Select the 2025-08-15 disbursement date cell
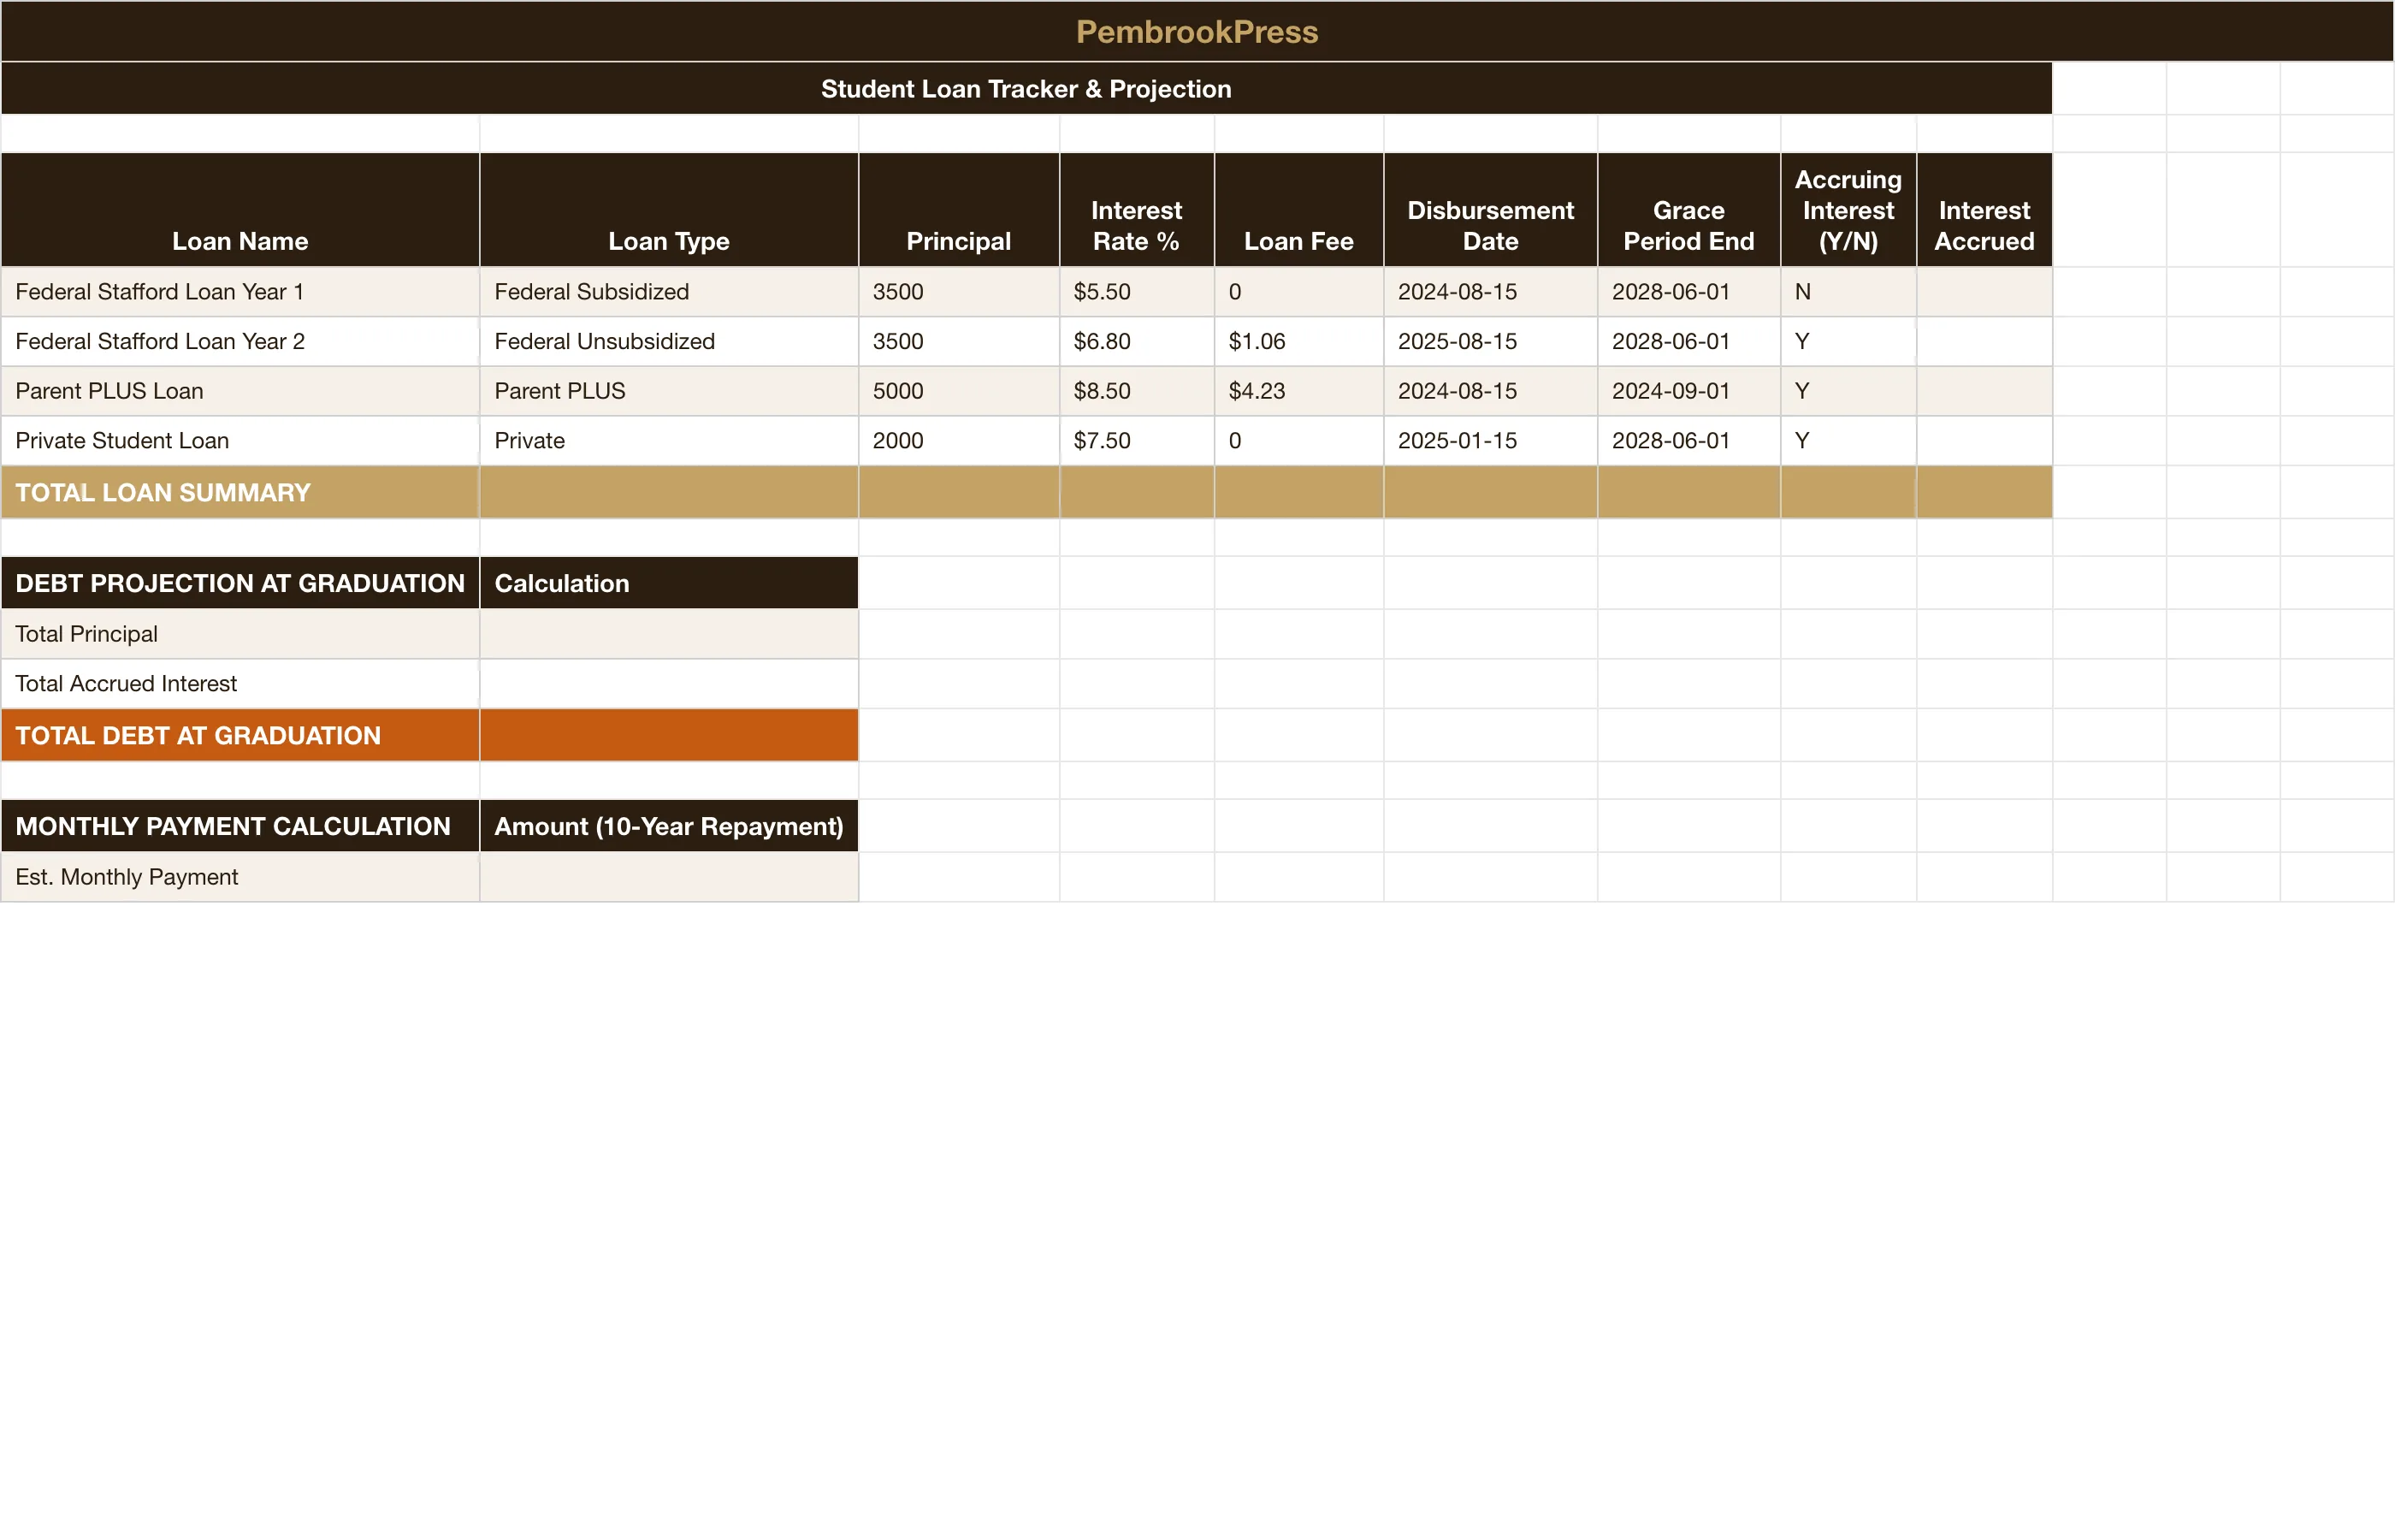Viewport: 2395px width, 1540px height. click(1490, 342)
